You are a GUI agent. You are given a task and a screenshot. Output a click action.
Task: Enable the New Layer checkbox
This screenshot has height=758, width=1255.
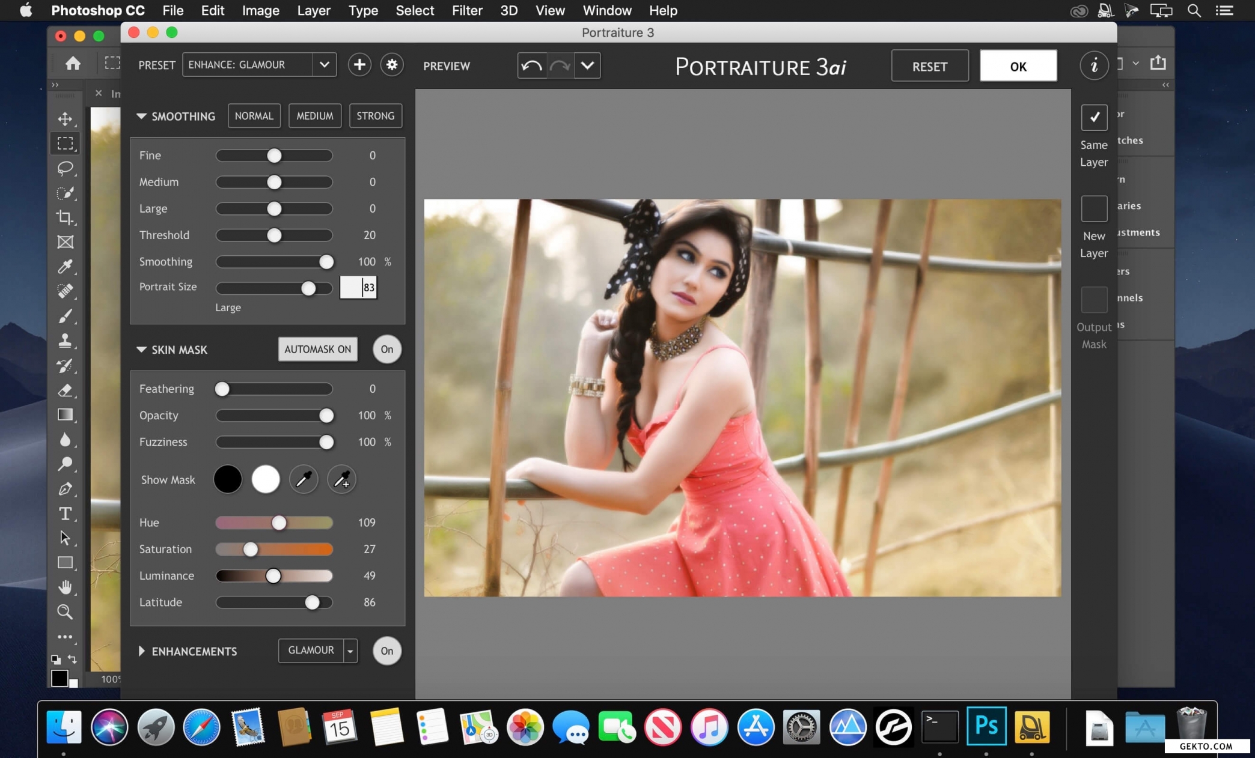[1094, 208]
